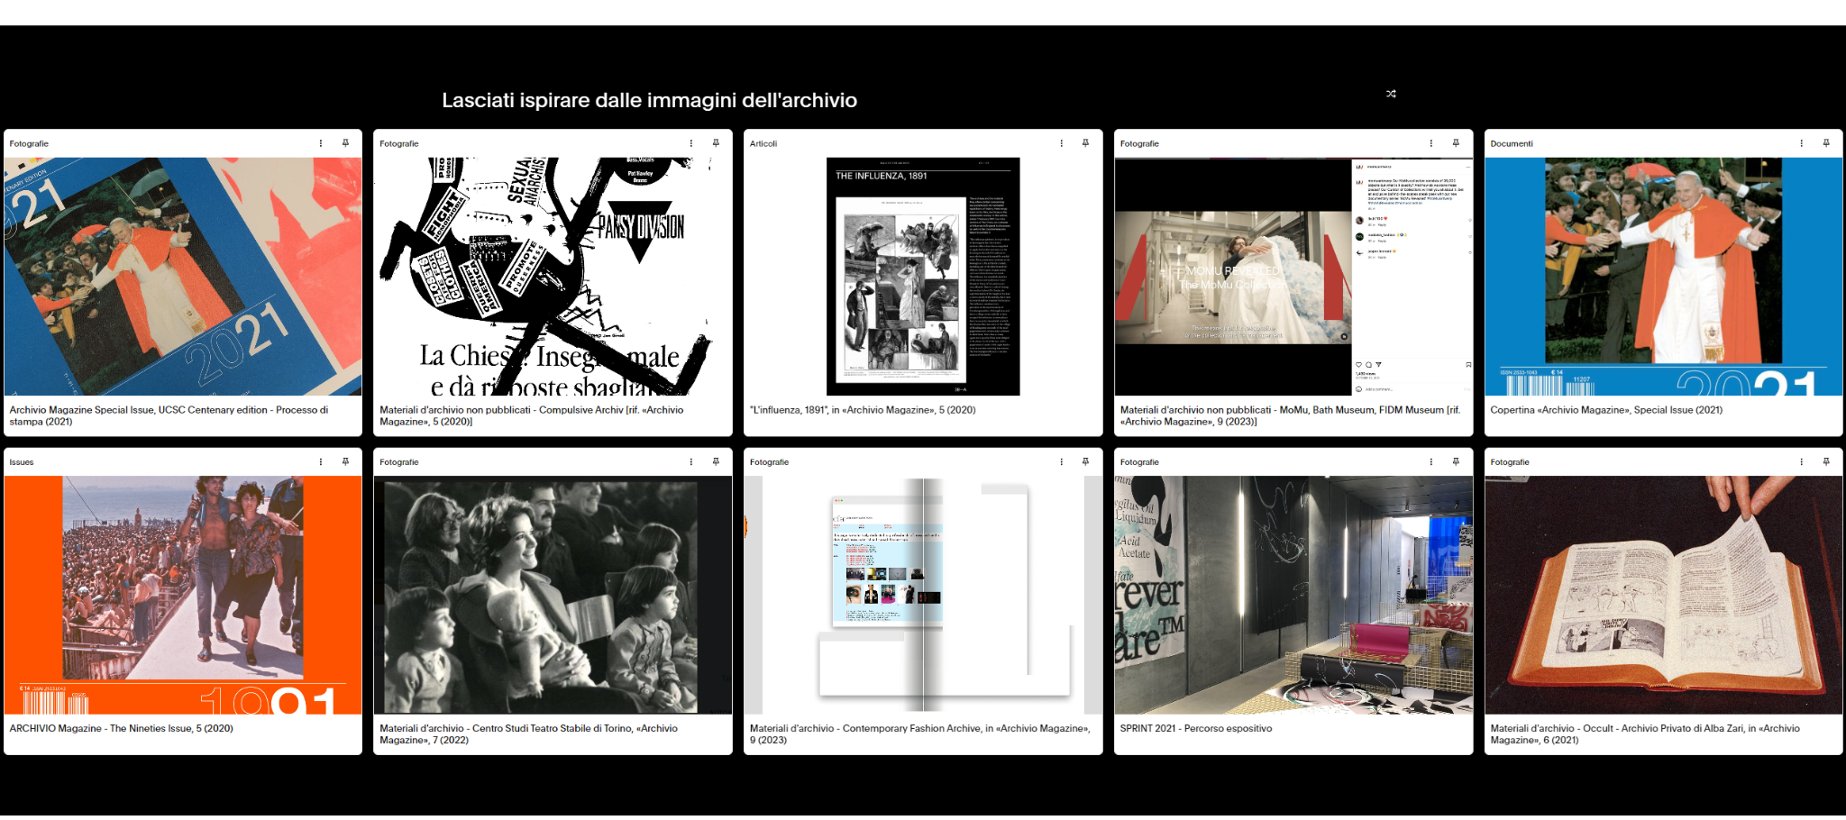Open three-dot menu on Contemporary Fashion Archive card
Image resolution: width=1846 pixels, height=820 pixels.
(x=1062, y=462)
